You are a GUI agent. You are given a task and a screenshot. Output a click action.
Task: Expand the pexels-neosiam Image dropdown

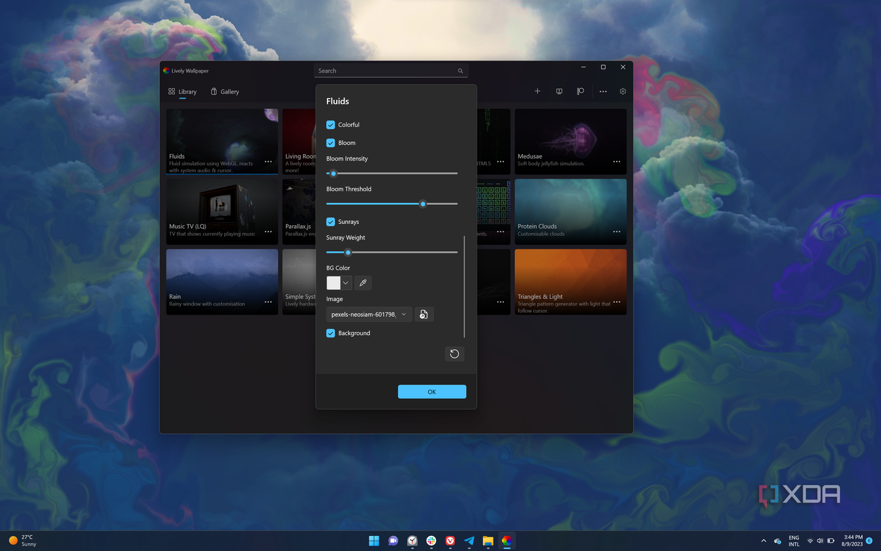click(404, 314)
